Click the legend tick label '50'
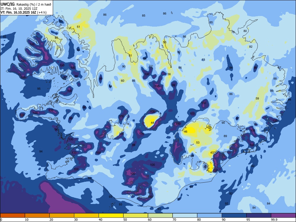 click(125, 220)
